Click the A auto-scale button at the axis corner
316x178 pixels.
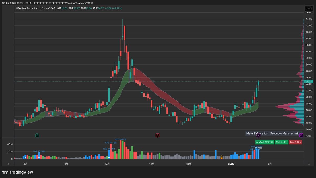(x=309, y=164)
